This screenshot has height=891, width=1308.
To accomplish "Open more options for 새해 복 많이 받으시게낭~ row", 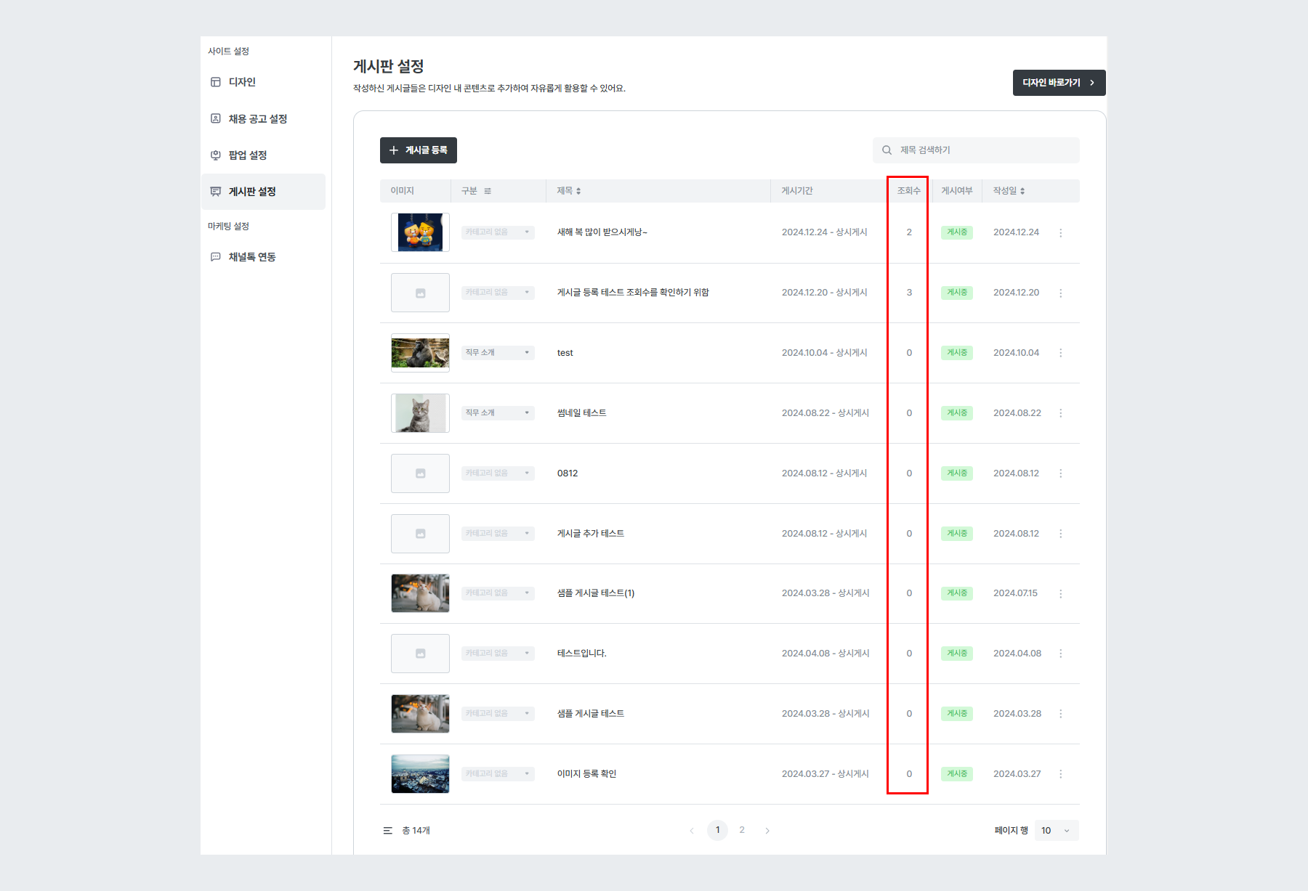I will (x=1061, y=233).
